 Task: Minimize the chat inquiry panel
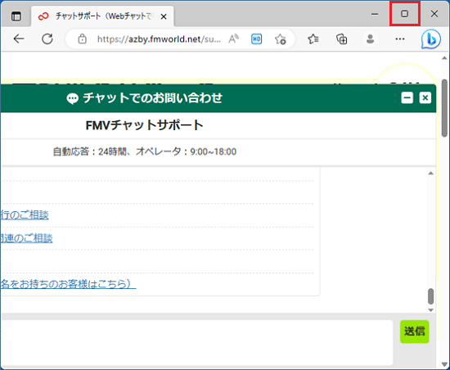click(407, 98)
